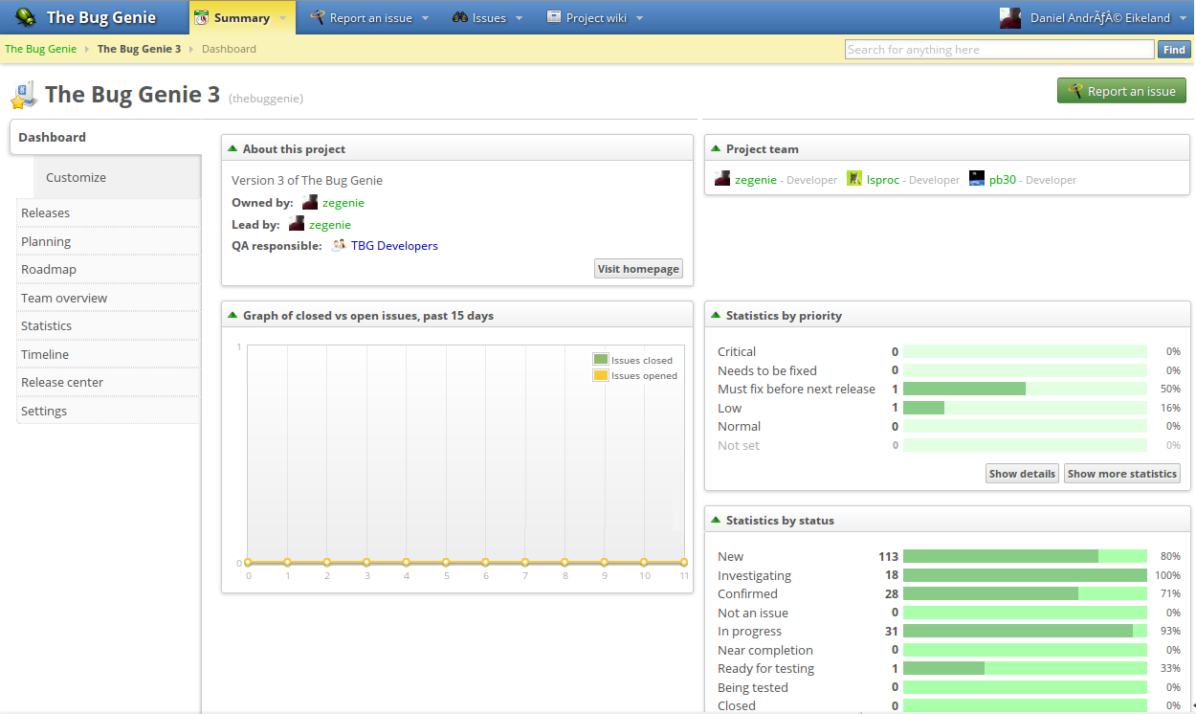Click the green Report an issue button

[x=1121, y=91]
